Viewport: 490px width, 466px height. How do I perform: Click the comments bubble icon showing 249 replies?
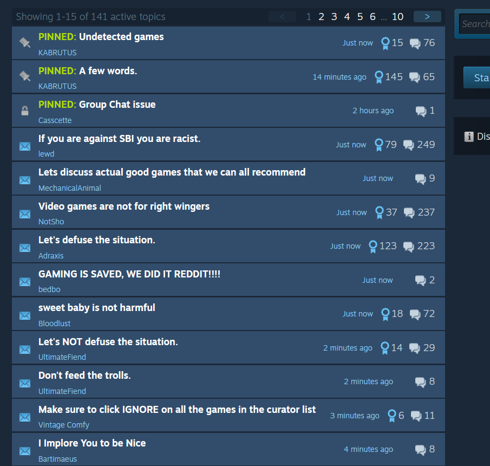(x=408, y=145)
